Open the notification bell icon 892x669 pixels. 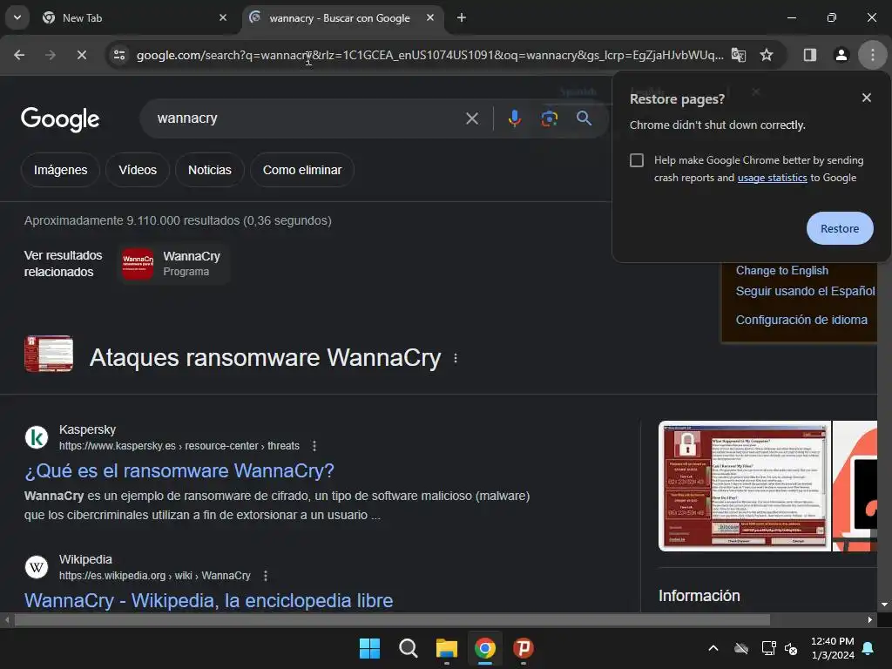pyautogui.click(x=868, y=648)
